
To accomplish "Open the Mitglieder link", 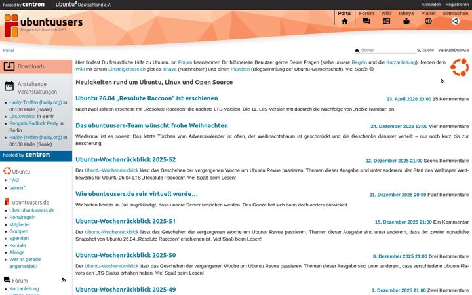I will [20, 225].
